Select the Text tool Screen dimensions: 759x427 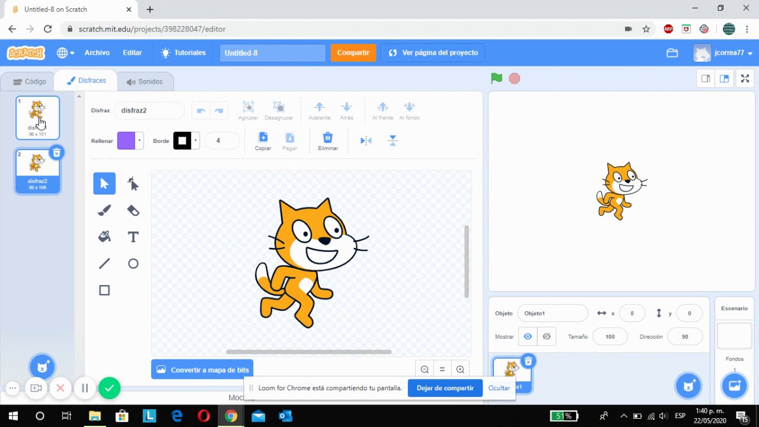click(133, 237)
